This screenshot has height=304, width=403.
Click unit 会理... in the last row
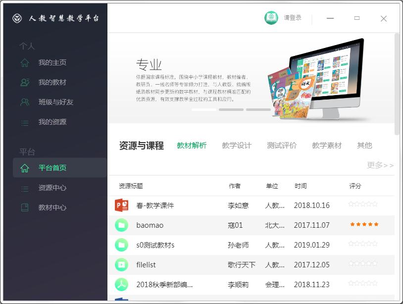(x=275, y=285)
